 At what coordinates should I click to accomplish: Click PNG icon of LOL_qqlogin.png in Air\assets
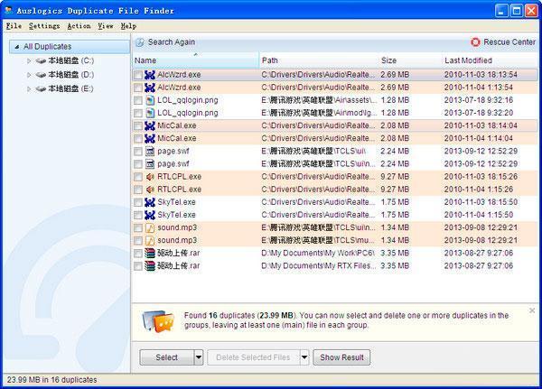coord(150,100)
